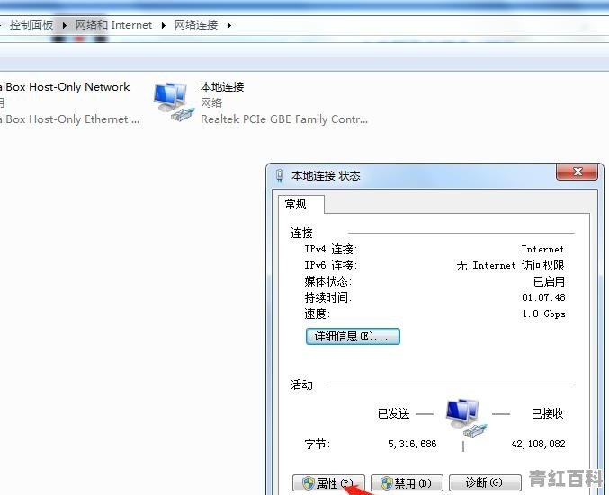Click Realtek PCIe GBE Family Contr... text
Image resolution: width=609 pixels, height=495 pixels.
coord(284,119)
